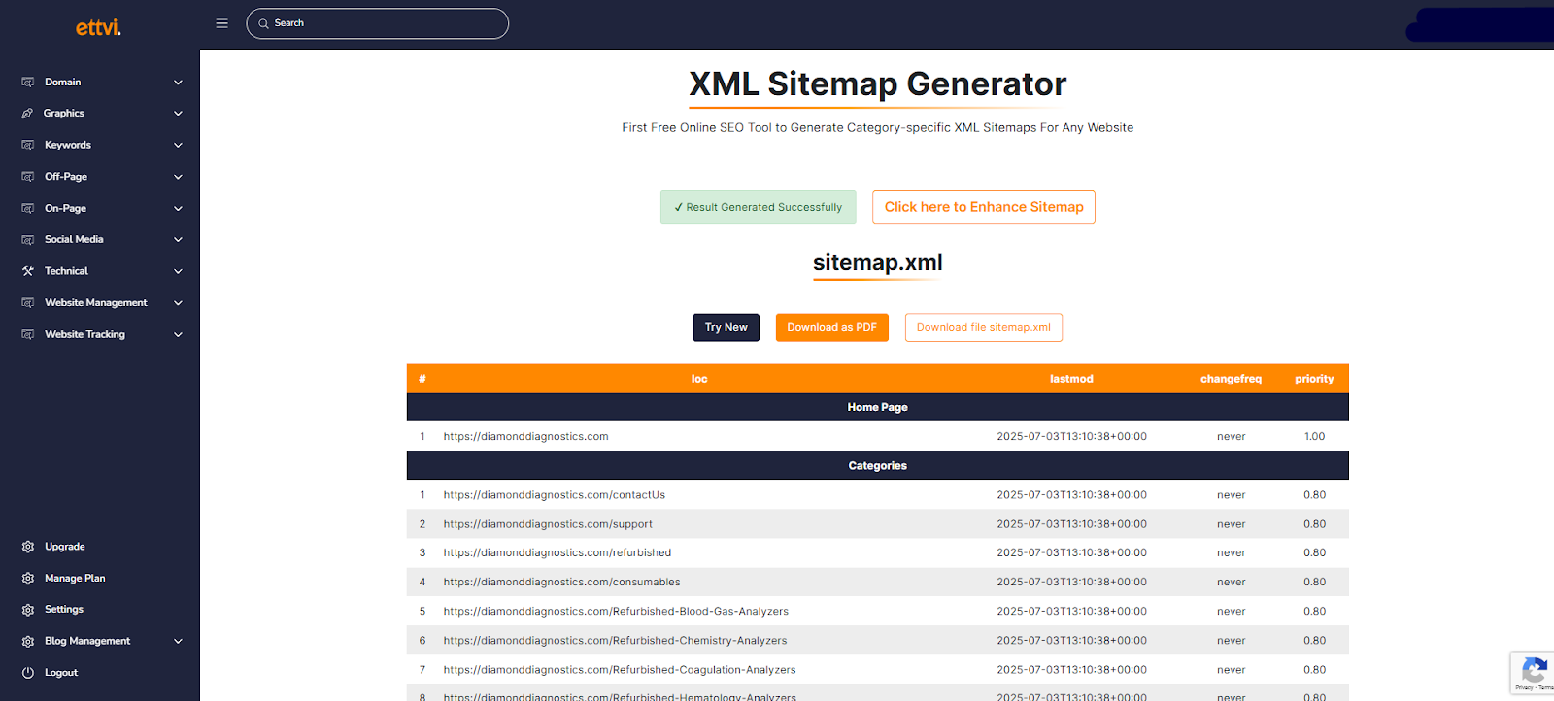Viewport: 1554px width, 701px height.
Task: Click the loc column header
Action: (699, 379)
